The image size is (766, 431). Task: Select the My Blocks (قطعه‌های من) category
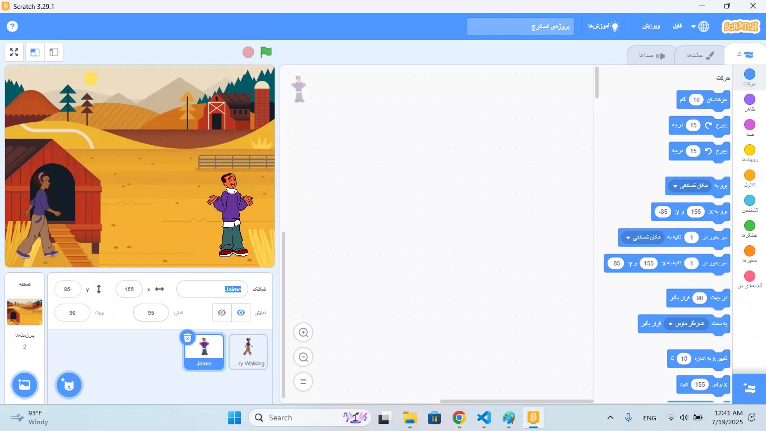point(750,279)
